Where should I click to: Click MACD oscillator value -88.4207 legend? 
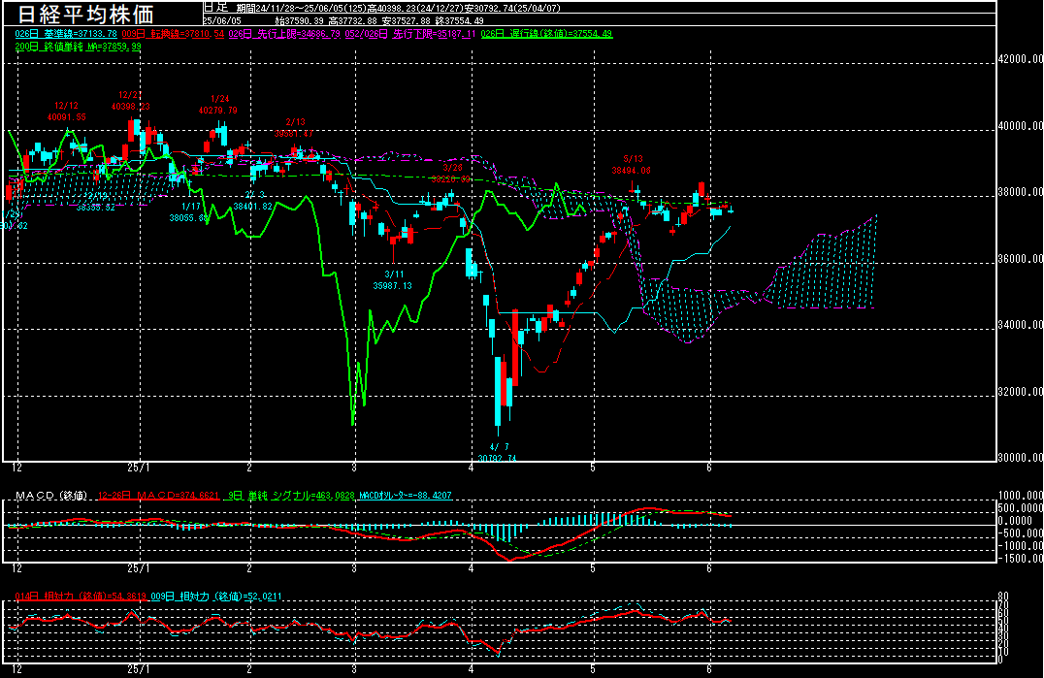click(x=406, y=496)
